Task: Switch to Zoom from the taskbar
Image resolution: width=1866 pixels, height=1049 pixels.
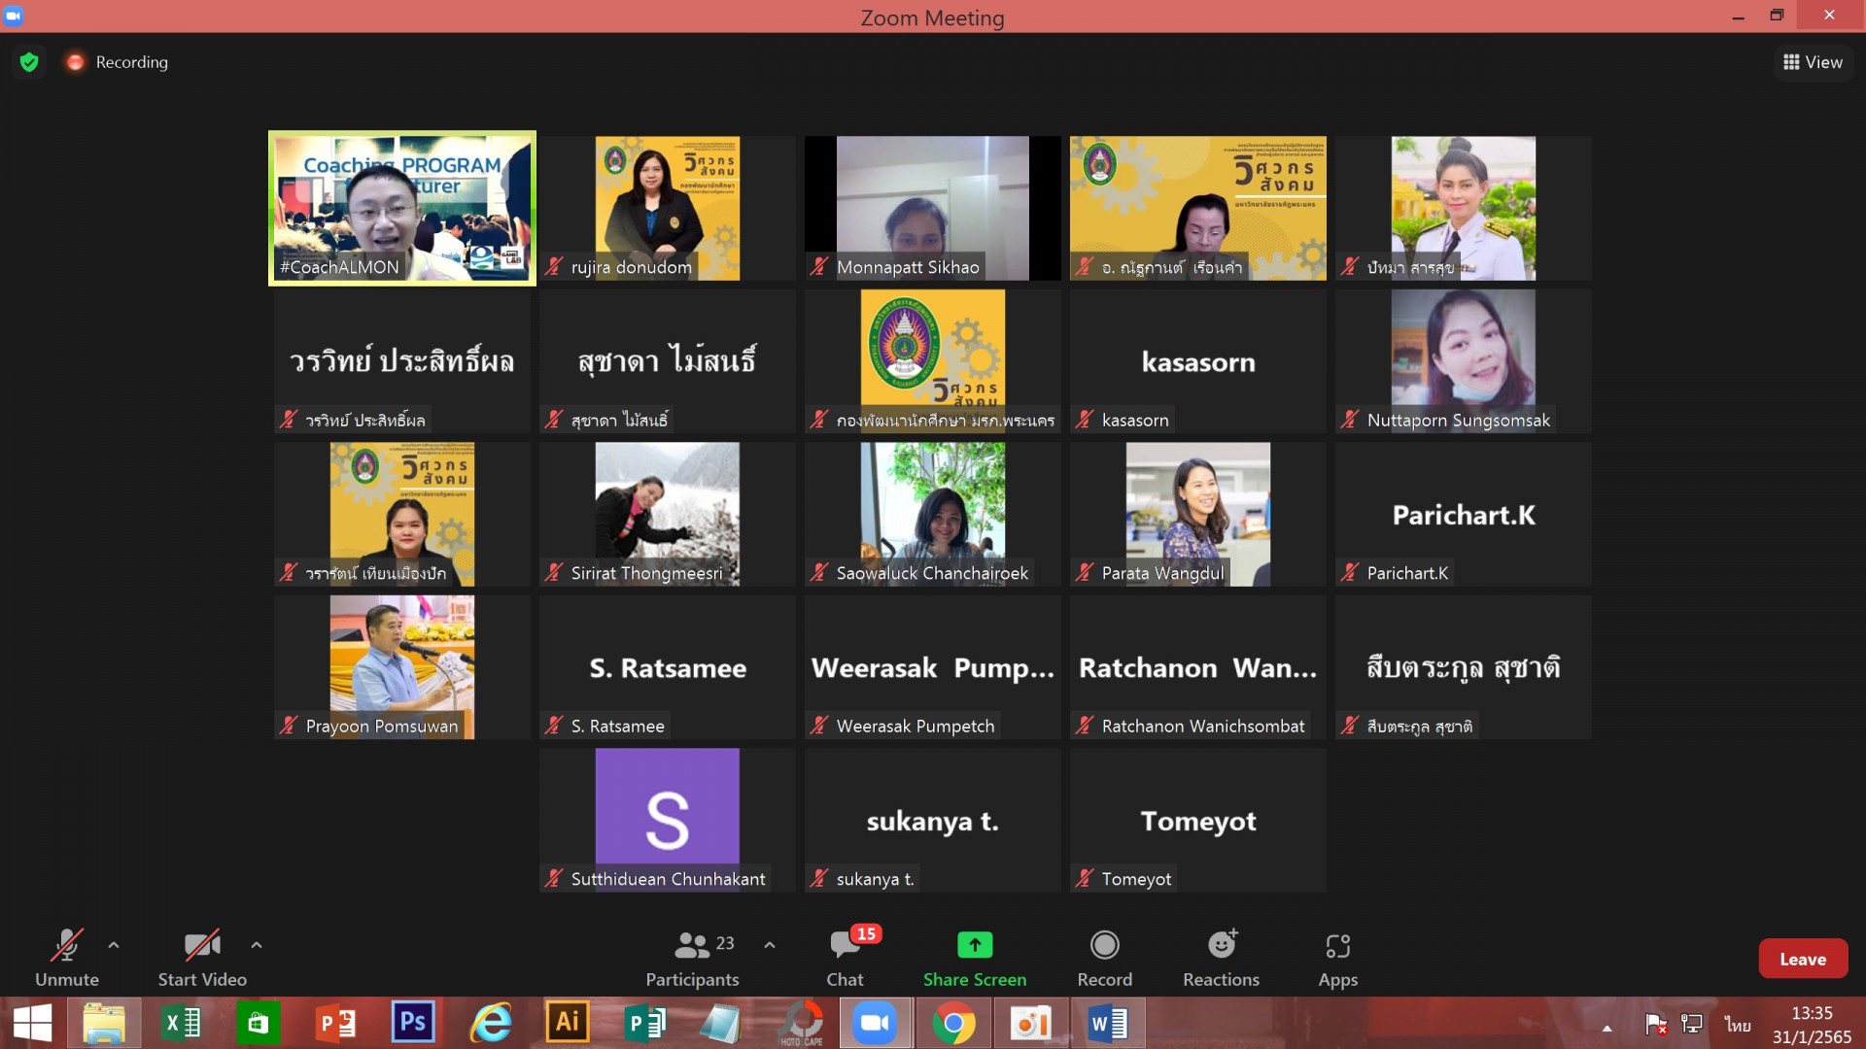Action: pos(876,1024)
